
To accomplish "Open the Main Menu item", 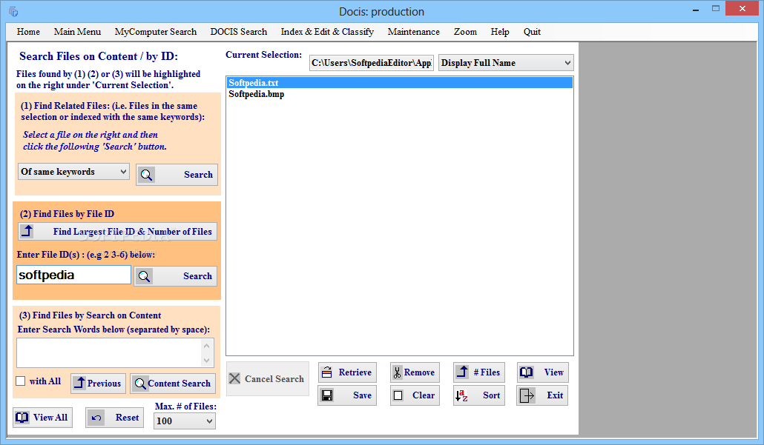I will (x=77, y=32).
